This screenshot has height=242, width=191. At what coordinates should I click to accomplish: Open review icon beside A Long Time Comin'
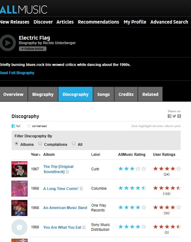pos(81,189)
